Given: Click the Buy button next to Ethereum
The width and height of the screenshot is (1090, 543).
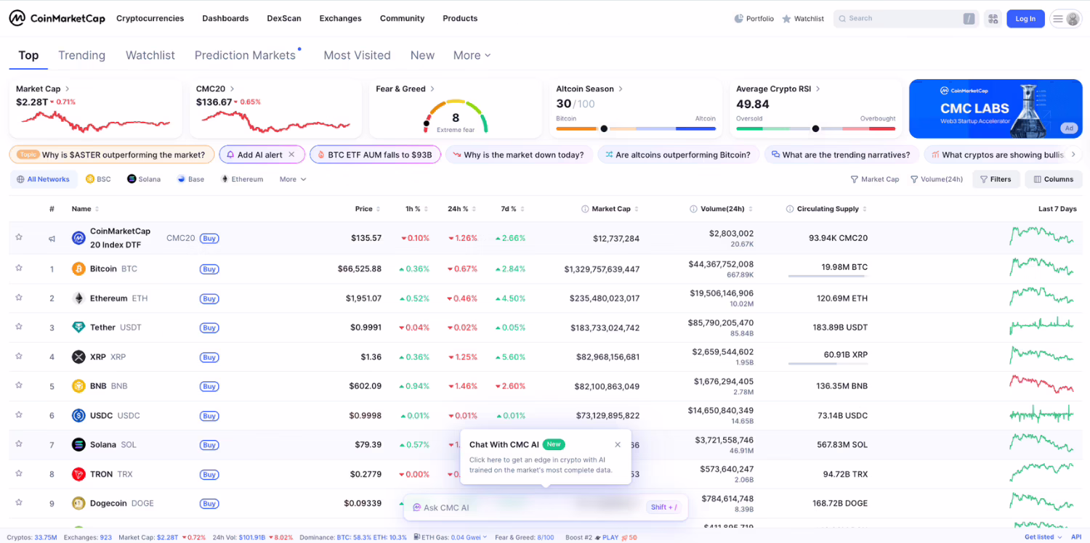Looking at the screenshot, I should pos(209,298).
